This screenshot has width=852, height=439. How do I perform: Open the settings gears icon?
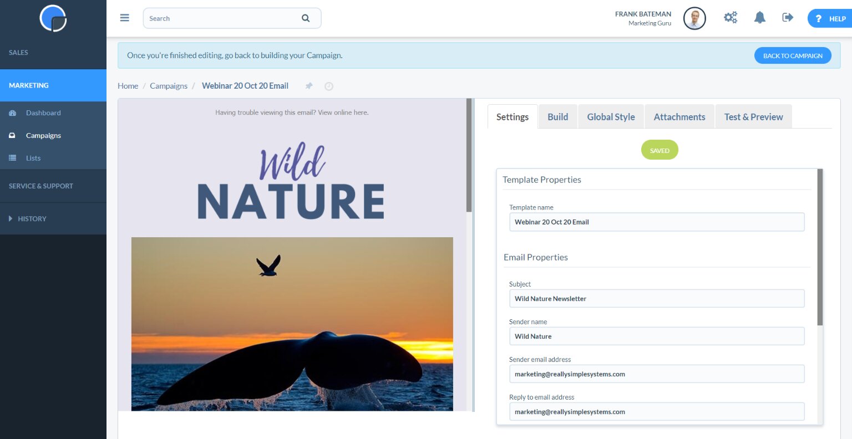coord(731,18)
